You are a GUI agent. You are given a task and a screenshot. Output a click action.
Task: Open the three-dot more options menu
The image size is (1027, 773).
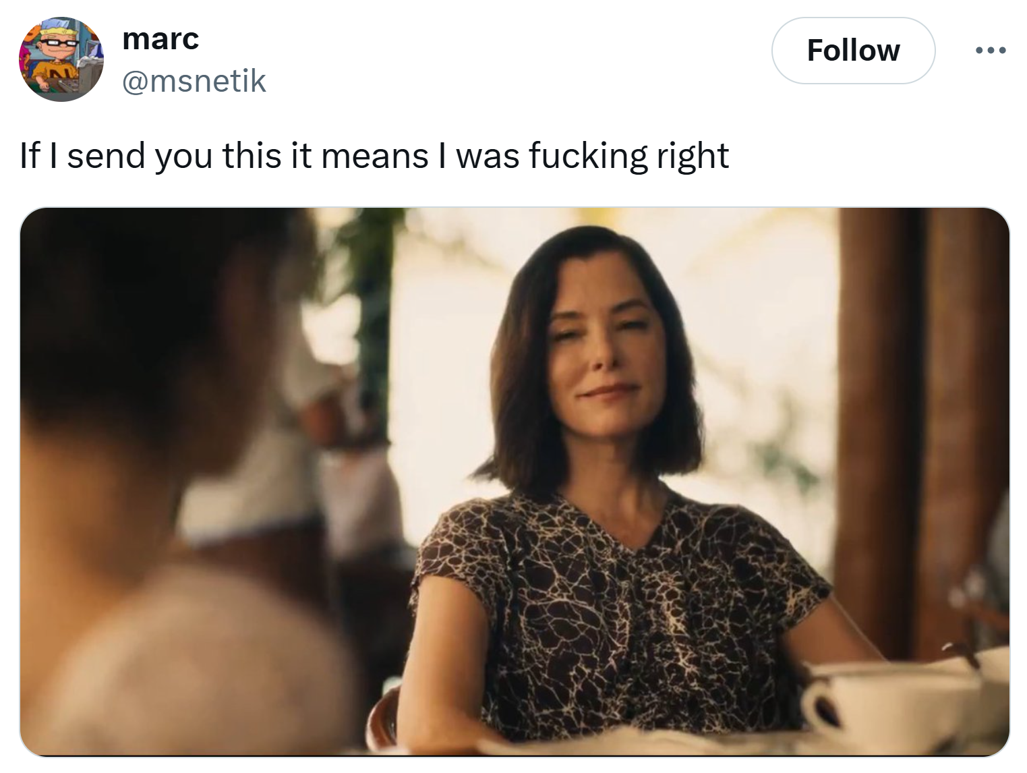(991, 51)
